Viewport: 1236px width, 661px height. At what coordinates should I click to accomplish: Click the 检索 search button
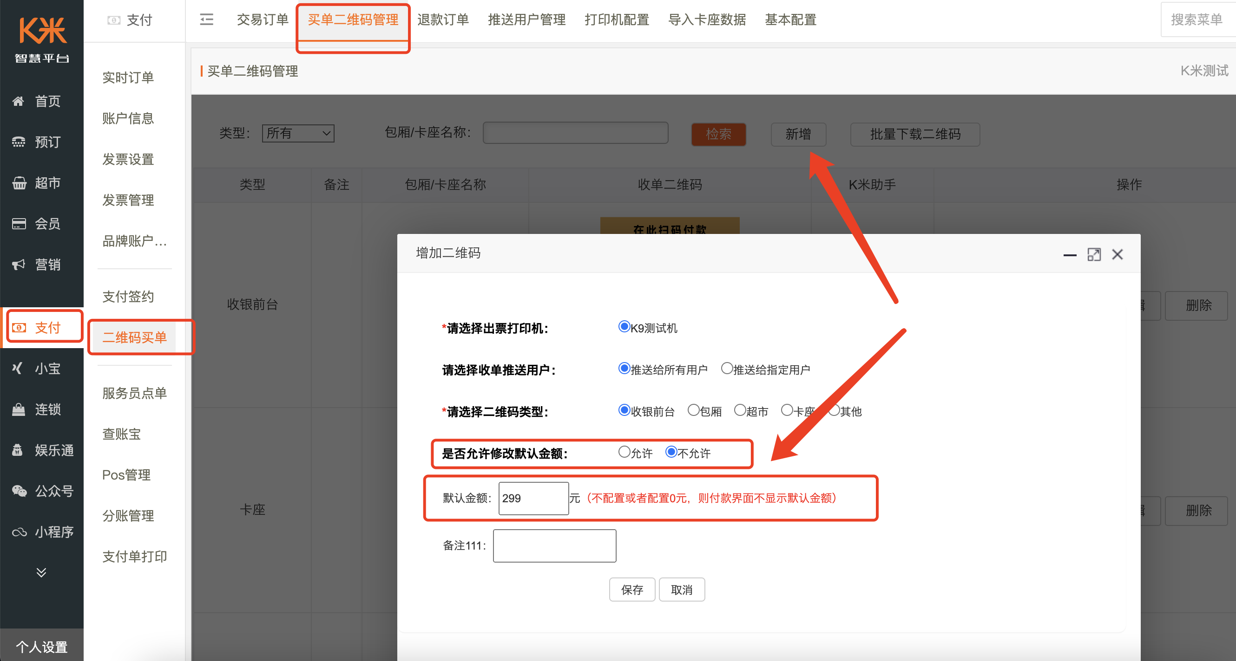click(718, 134)
